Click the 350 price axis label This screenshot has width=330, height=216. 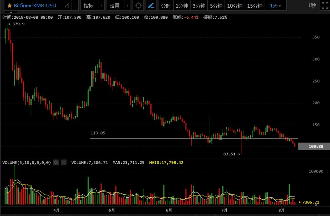coord(316,37)
